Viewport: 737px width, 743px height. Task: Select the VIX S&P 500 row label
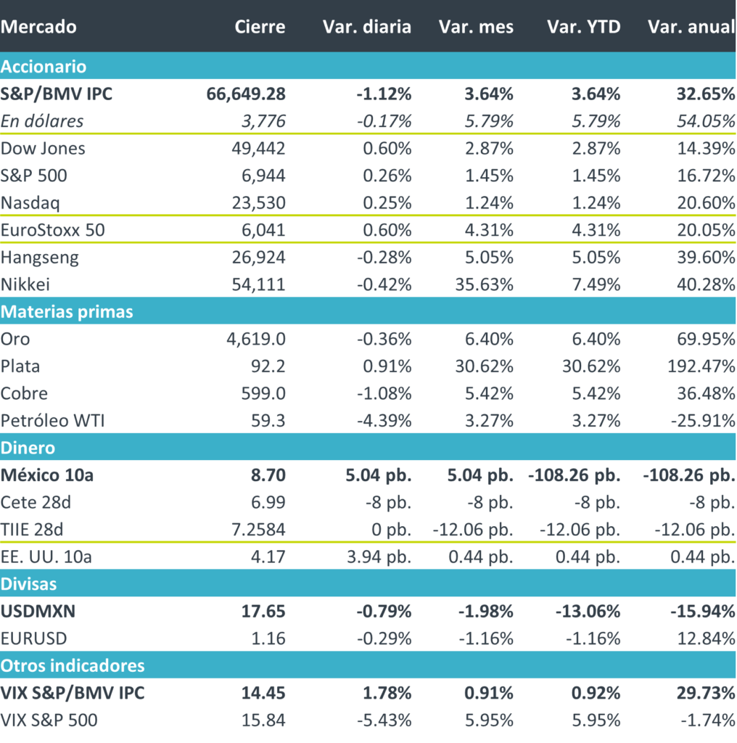(49, 720)
